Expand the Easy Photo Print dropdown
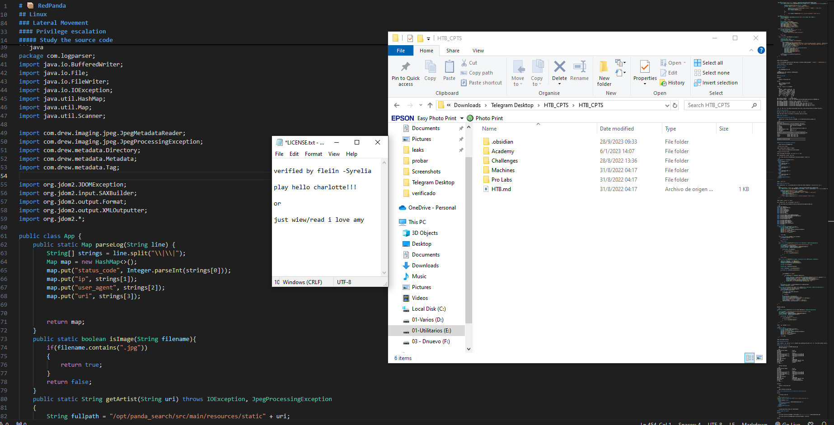Viewport: 834px width, 425px height. pos(462,118)
